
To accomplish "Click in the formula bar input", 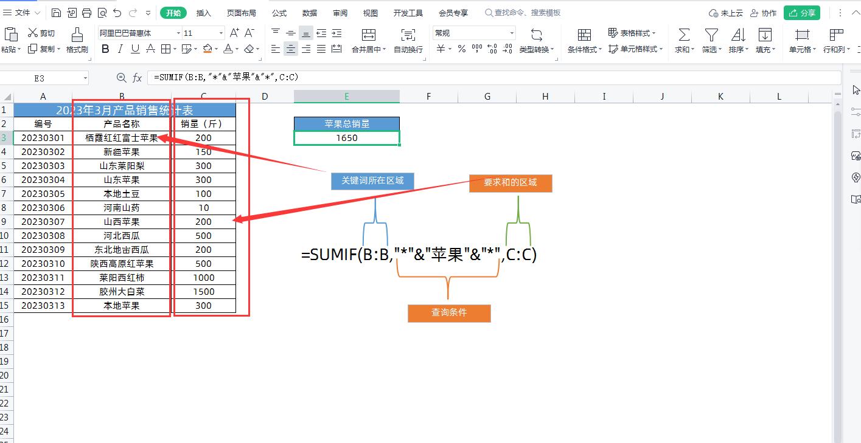I will [x=487, y=77].
